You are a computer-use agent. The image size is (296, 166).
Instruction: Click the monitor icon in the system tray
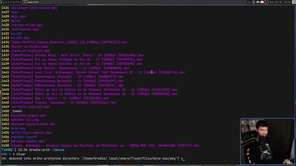(x=254, y=2)
